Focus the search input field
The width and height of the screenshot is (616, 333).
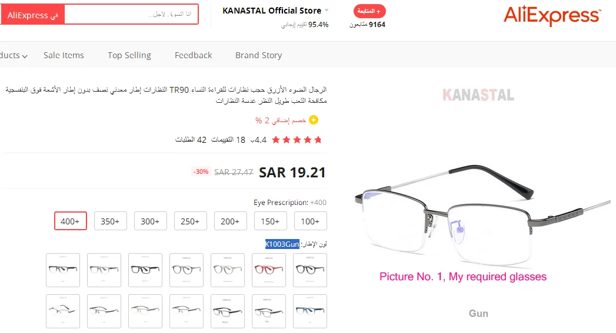[131, 15]
